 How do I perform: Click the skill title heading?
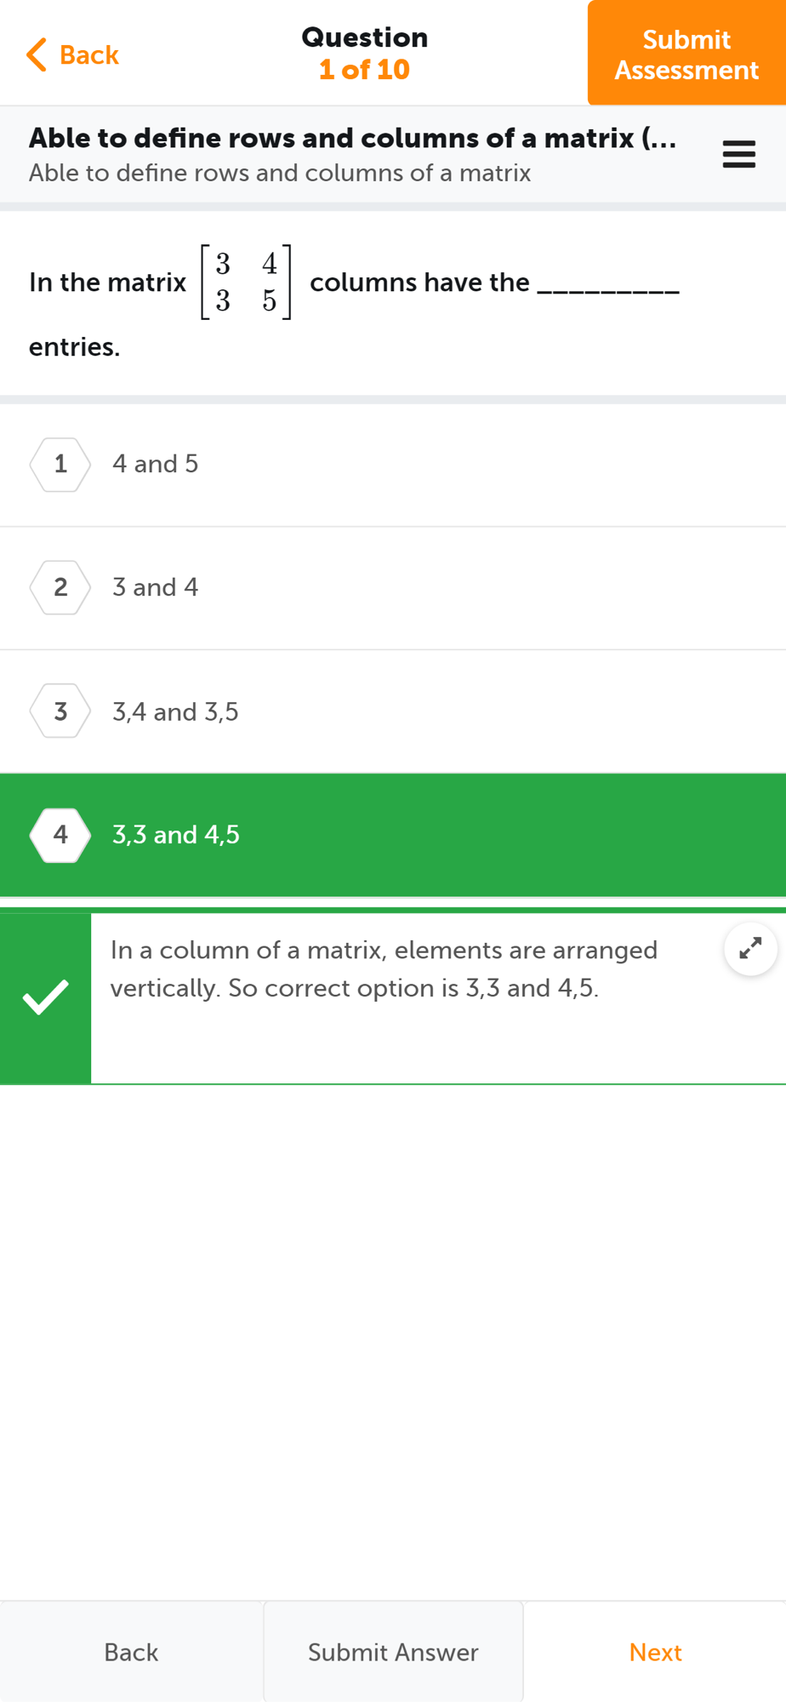pyautogui.click(x=352, y=138)
